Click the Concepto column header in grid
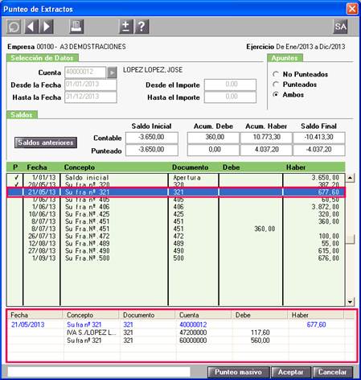Screen dimensions: 361x380 pyautogui.click(x=80, y=167)
